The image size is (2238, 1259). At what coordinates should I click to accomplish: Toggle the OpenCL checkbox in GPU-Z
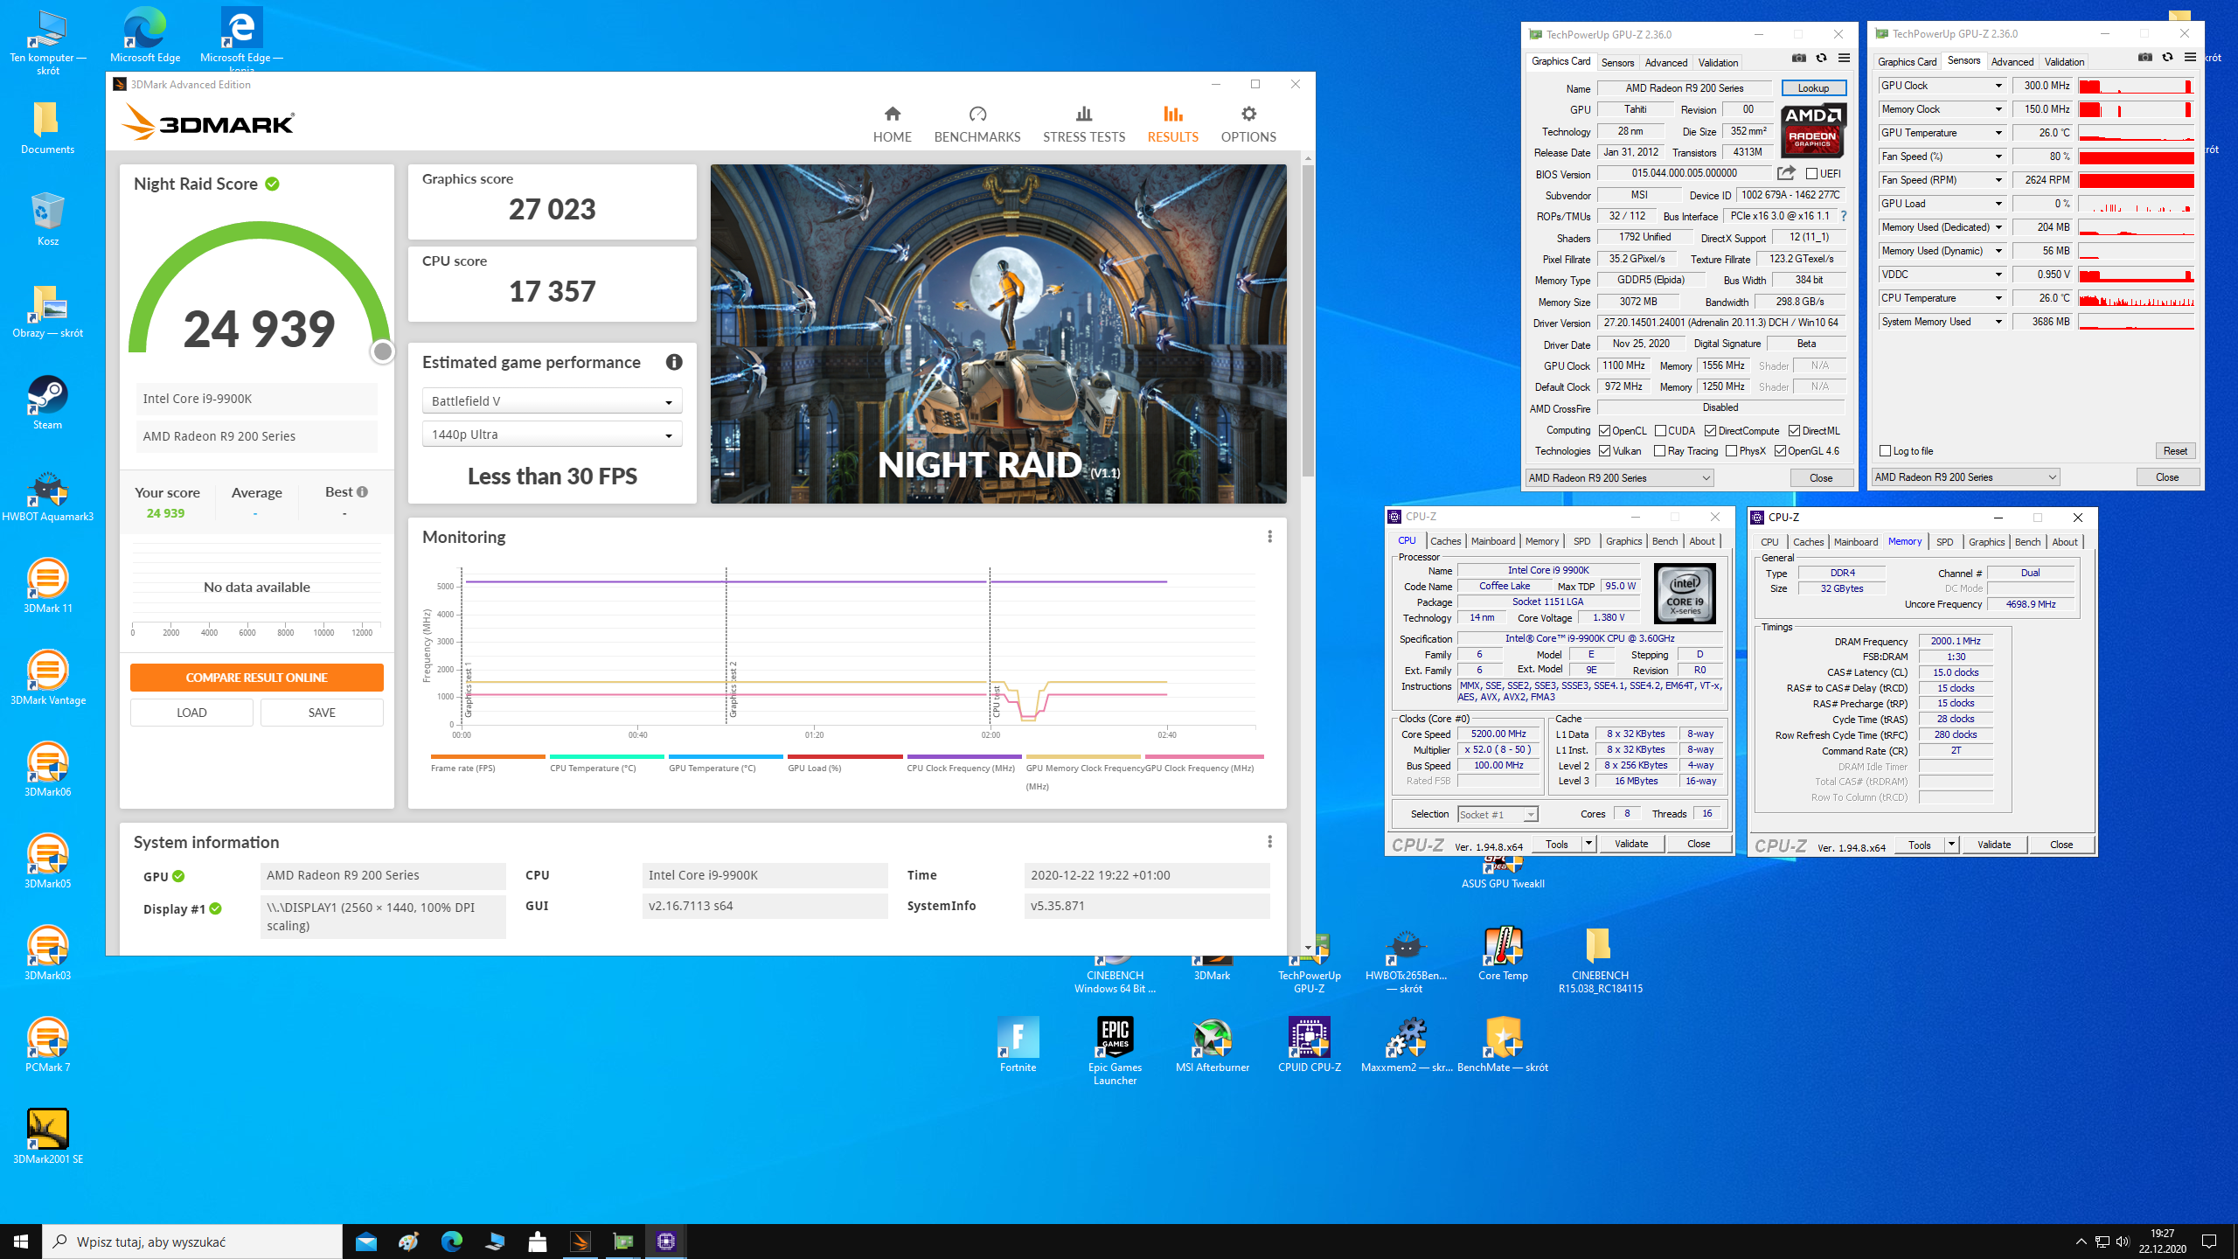click(x=1604, y=431)
